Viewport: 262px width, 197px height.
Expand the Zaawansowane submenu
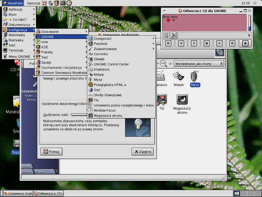[x=121, y=49]
